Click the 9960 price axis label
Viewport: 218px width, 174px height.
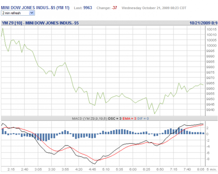(211, 89)
